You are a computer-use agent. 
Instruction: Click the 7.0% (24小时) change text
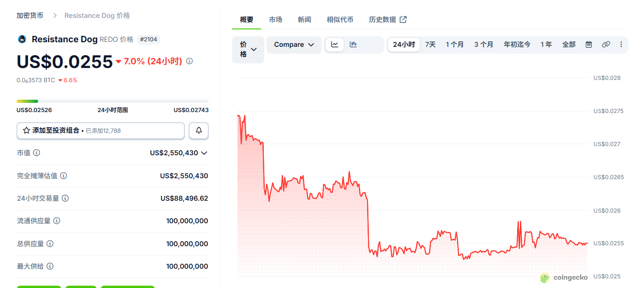(153, 61)
